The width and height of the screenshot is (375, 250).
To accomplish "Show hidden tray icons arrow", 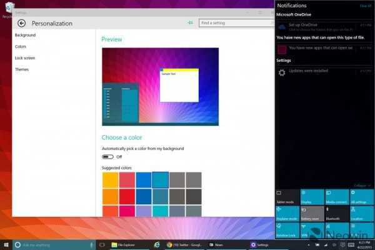I will [x=309, y=245].
